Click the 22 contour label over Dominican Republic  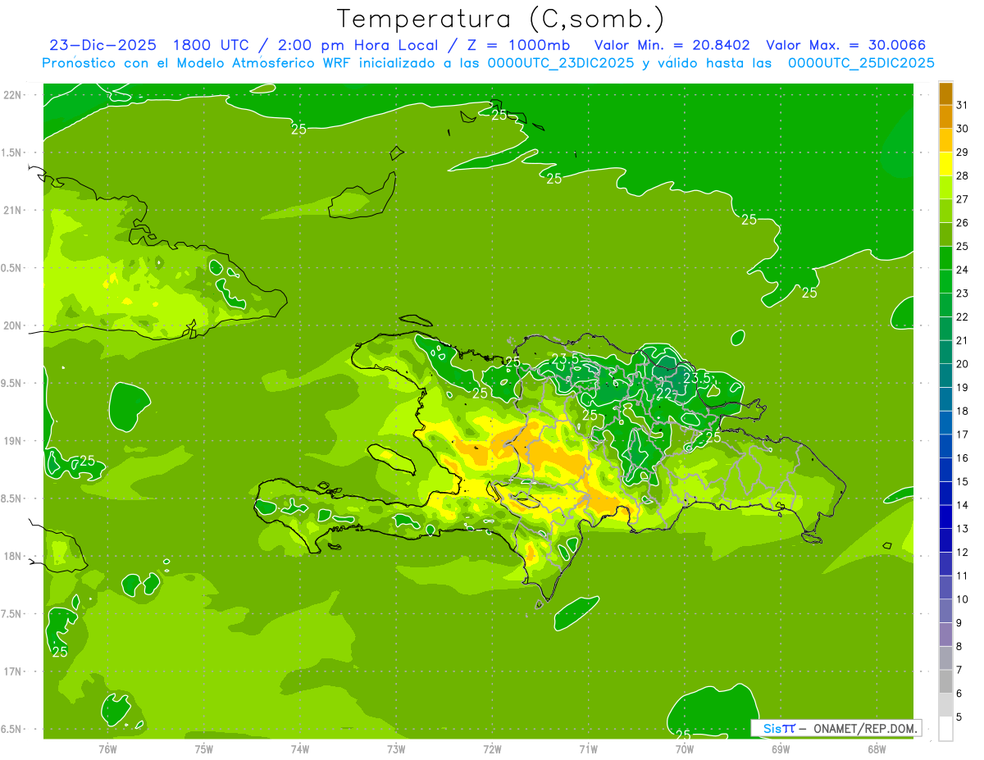[x=664, y=394]
